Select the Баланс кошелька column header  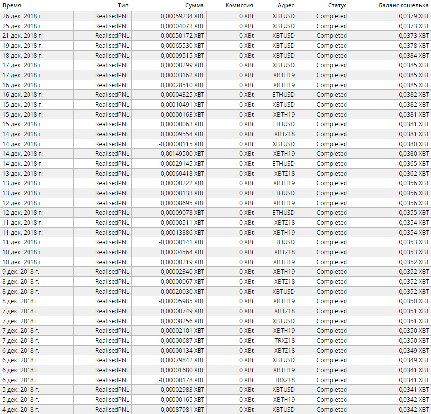pyautogui.click(x=403, y=5)
